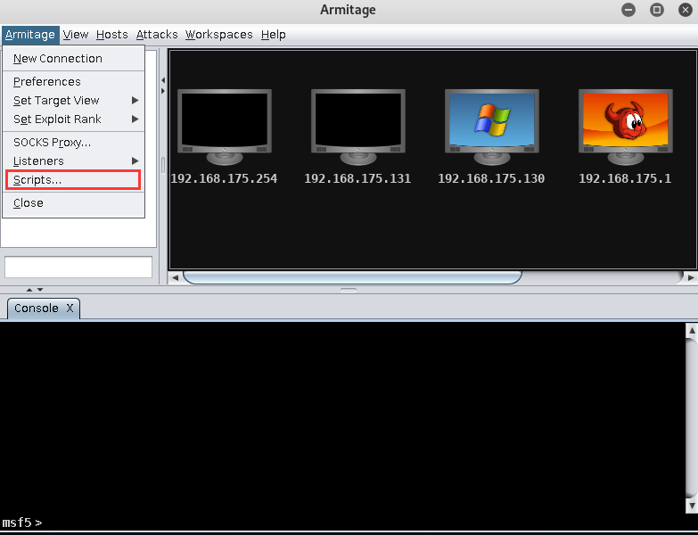
Task: Click the up arrow on horizontal splitter
Action: point(29,290)
